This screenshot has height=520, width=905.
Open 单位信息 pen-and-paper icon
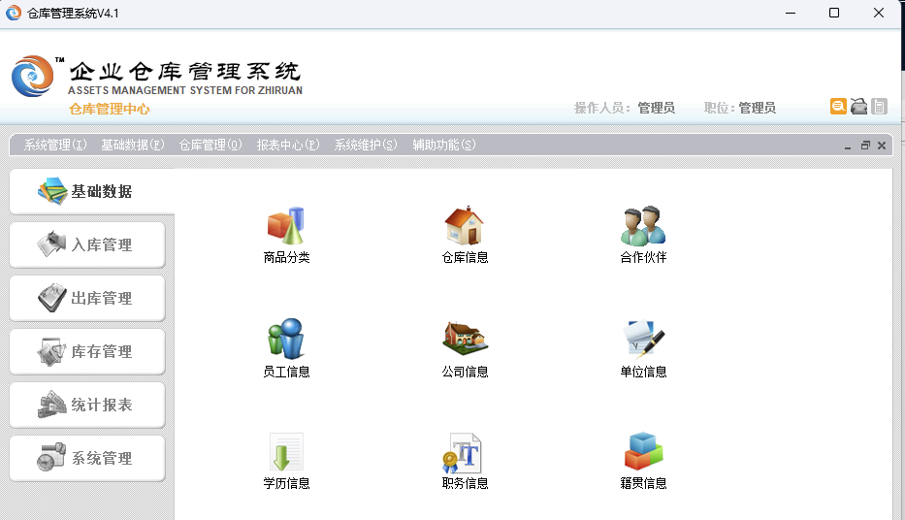click(x=643, y=340)
